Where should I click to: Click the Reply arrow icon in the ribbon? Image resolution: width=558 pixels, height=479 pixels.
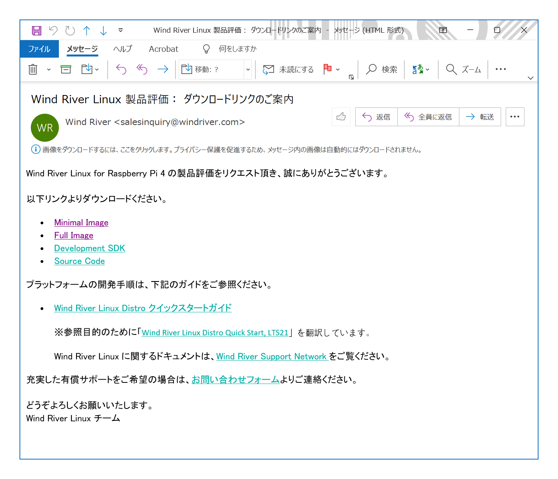[x=121, y=69]
